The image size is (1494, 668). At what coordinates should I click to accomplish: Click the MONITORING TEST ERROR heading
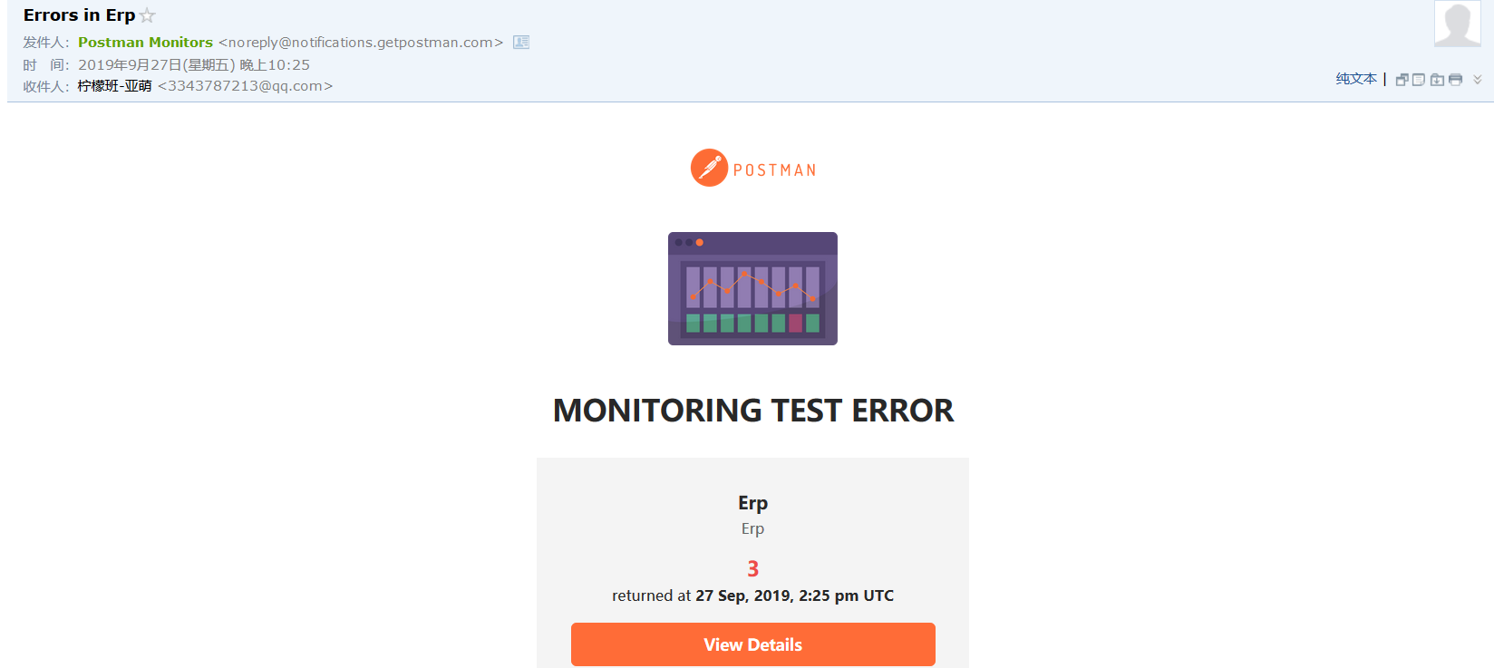point(752,411)
